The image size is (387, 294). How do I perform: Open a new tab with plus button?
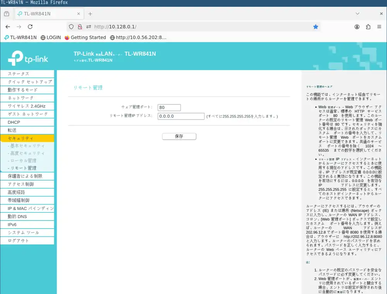click(90, 14)
